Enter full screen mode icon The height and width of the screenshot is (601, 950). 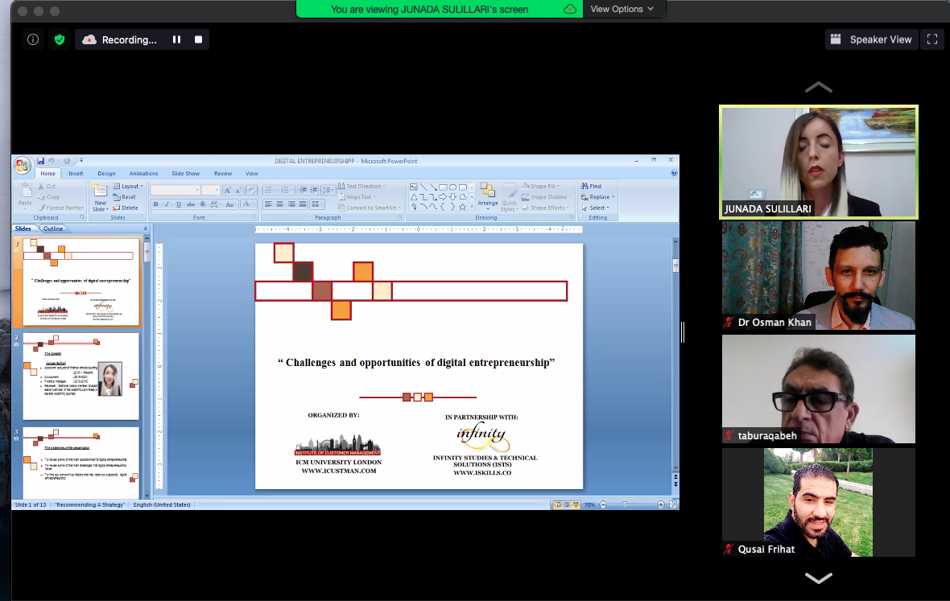pyautogui.click(x=932, y=39)
